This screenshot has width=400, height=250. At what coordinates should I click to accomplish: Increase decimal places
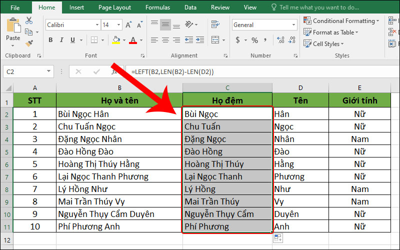coord(280,40)
